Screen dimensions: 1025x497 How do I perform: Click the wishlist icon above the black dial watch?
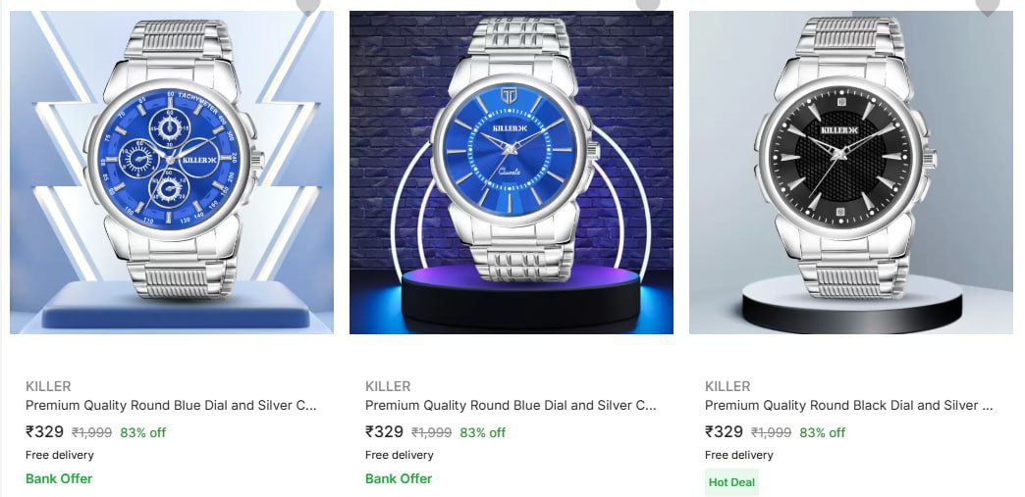(x=988, y=4)
